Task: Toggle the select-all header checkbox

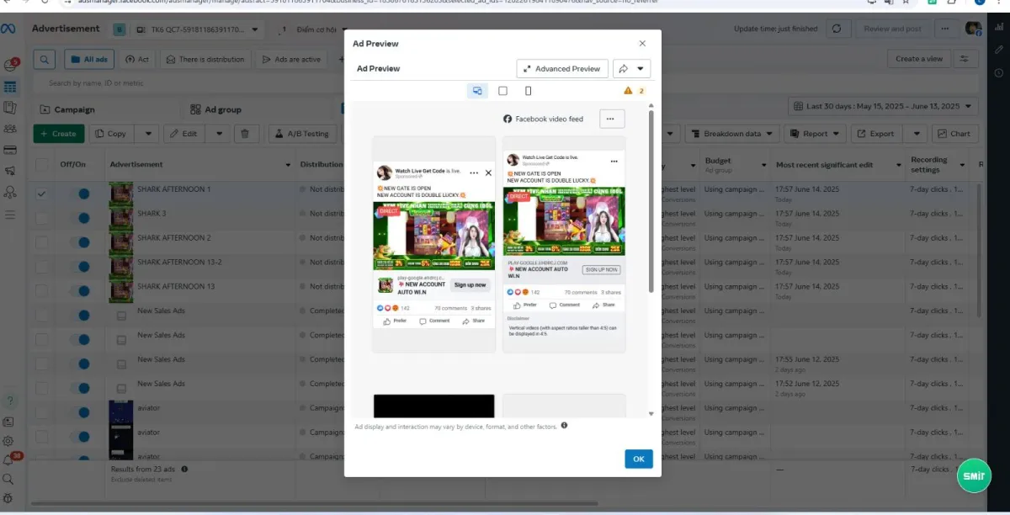Action: [x=42, y=165]
